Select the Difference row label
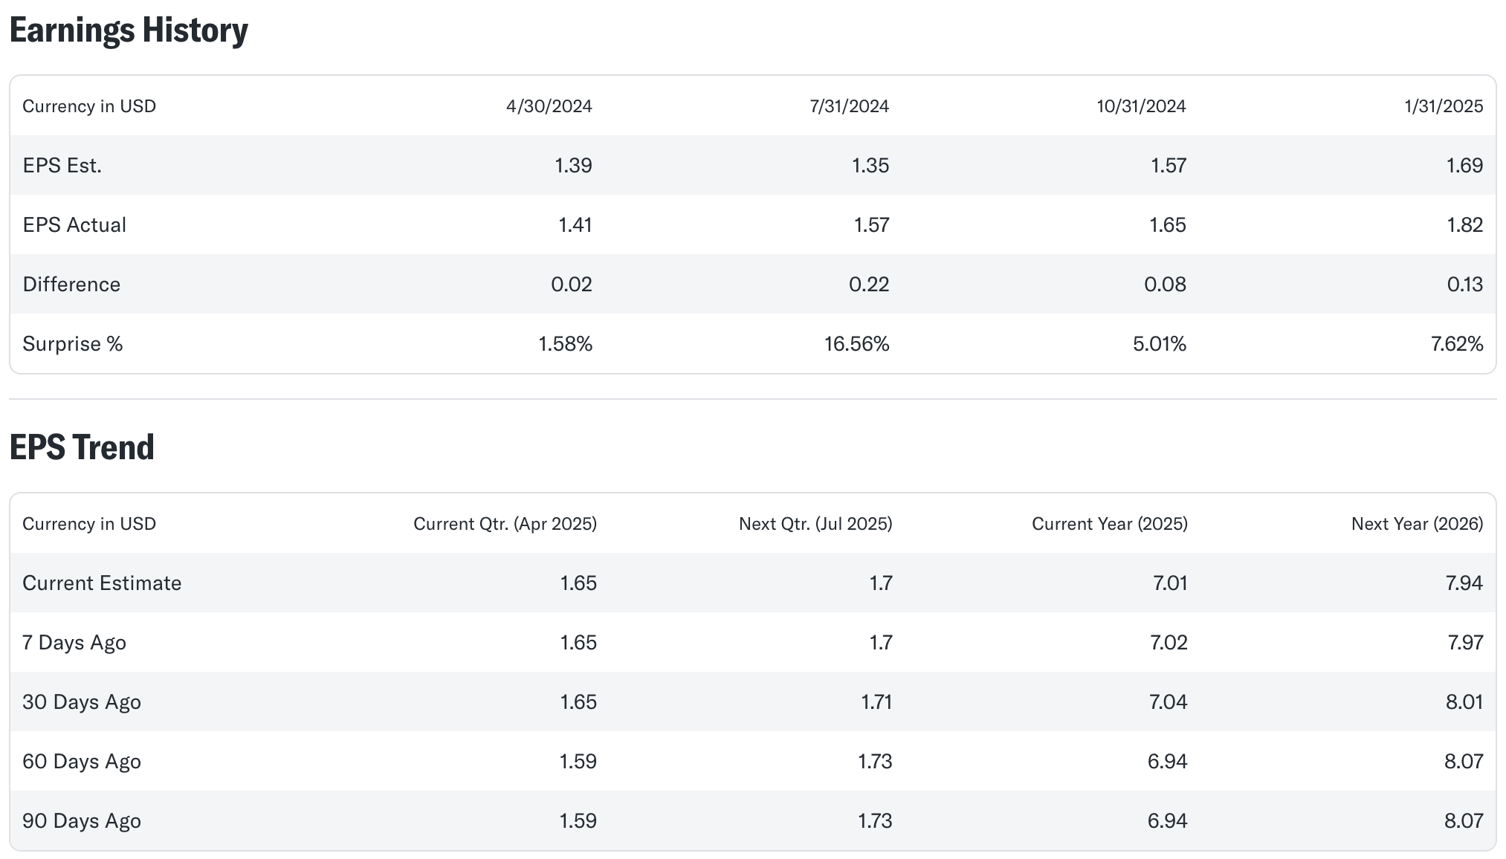 pos(71,284)
